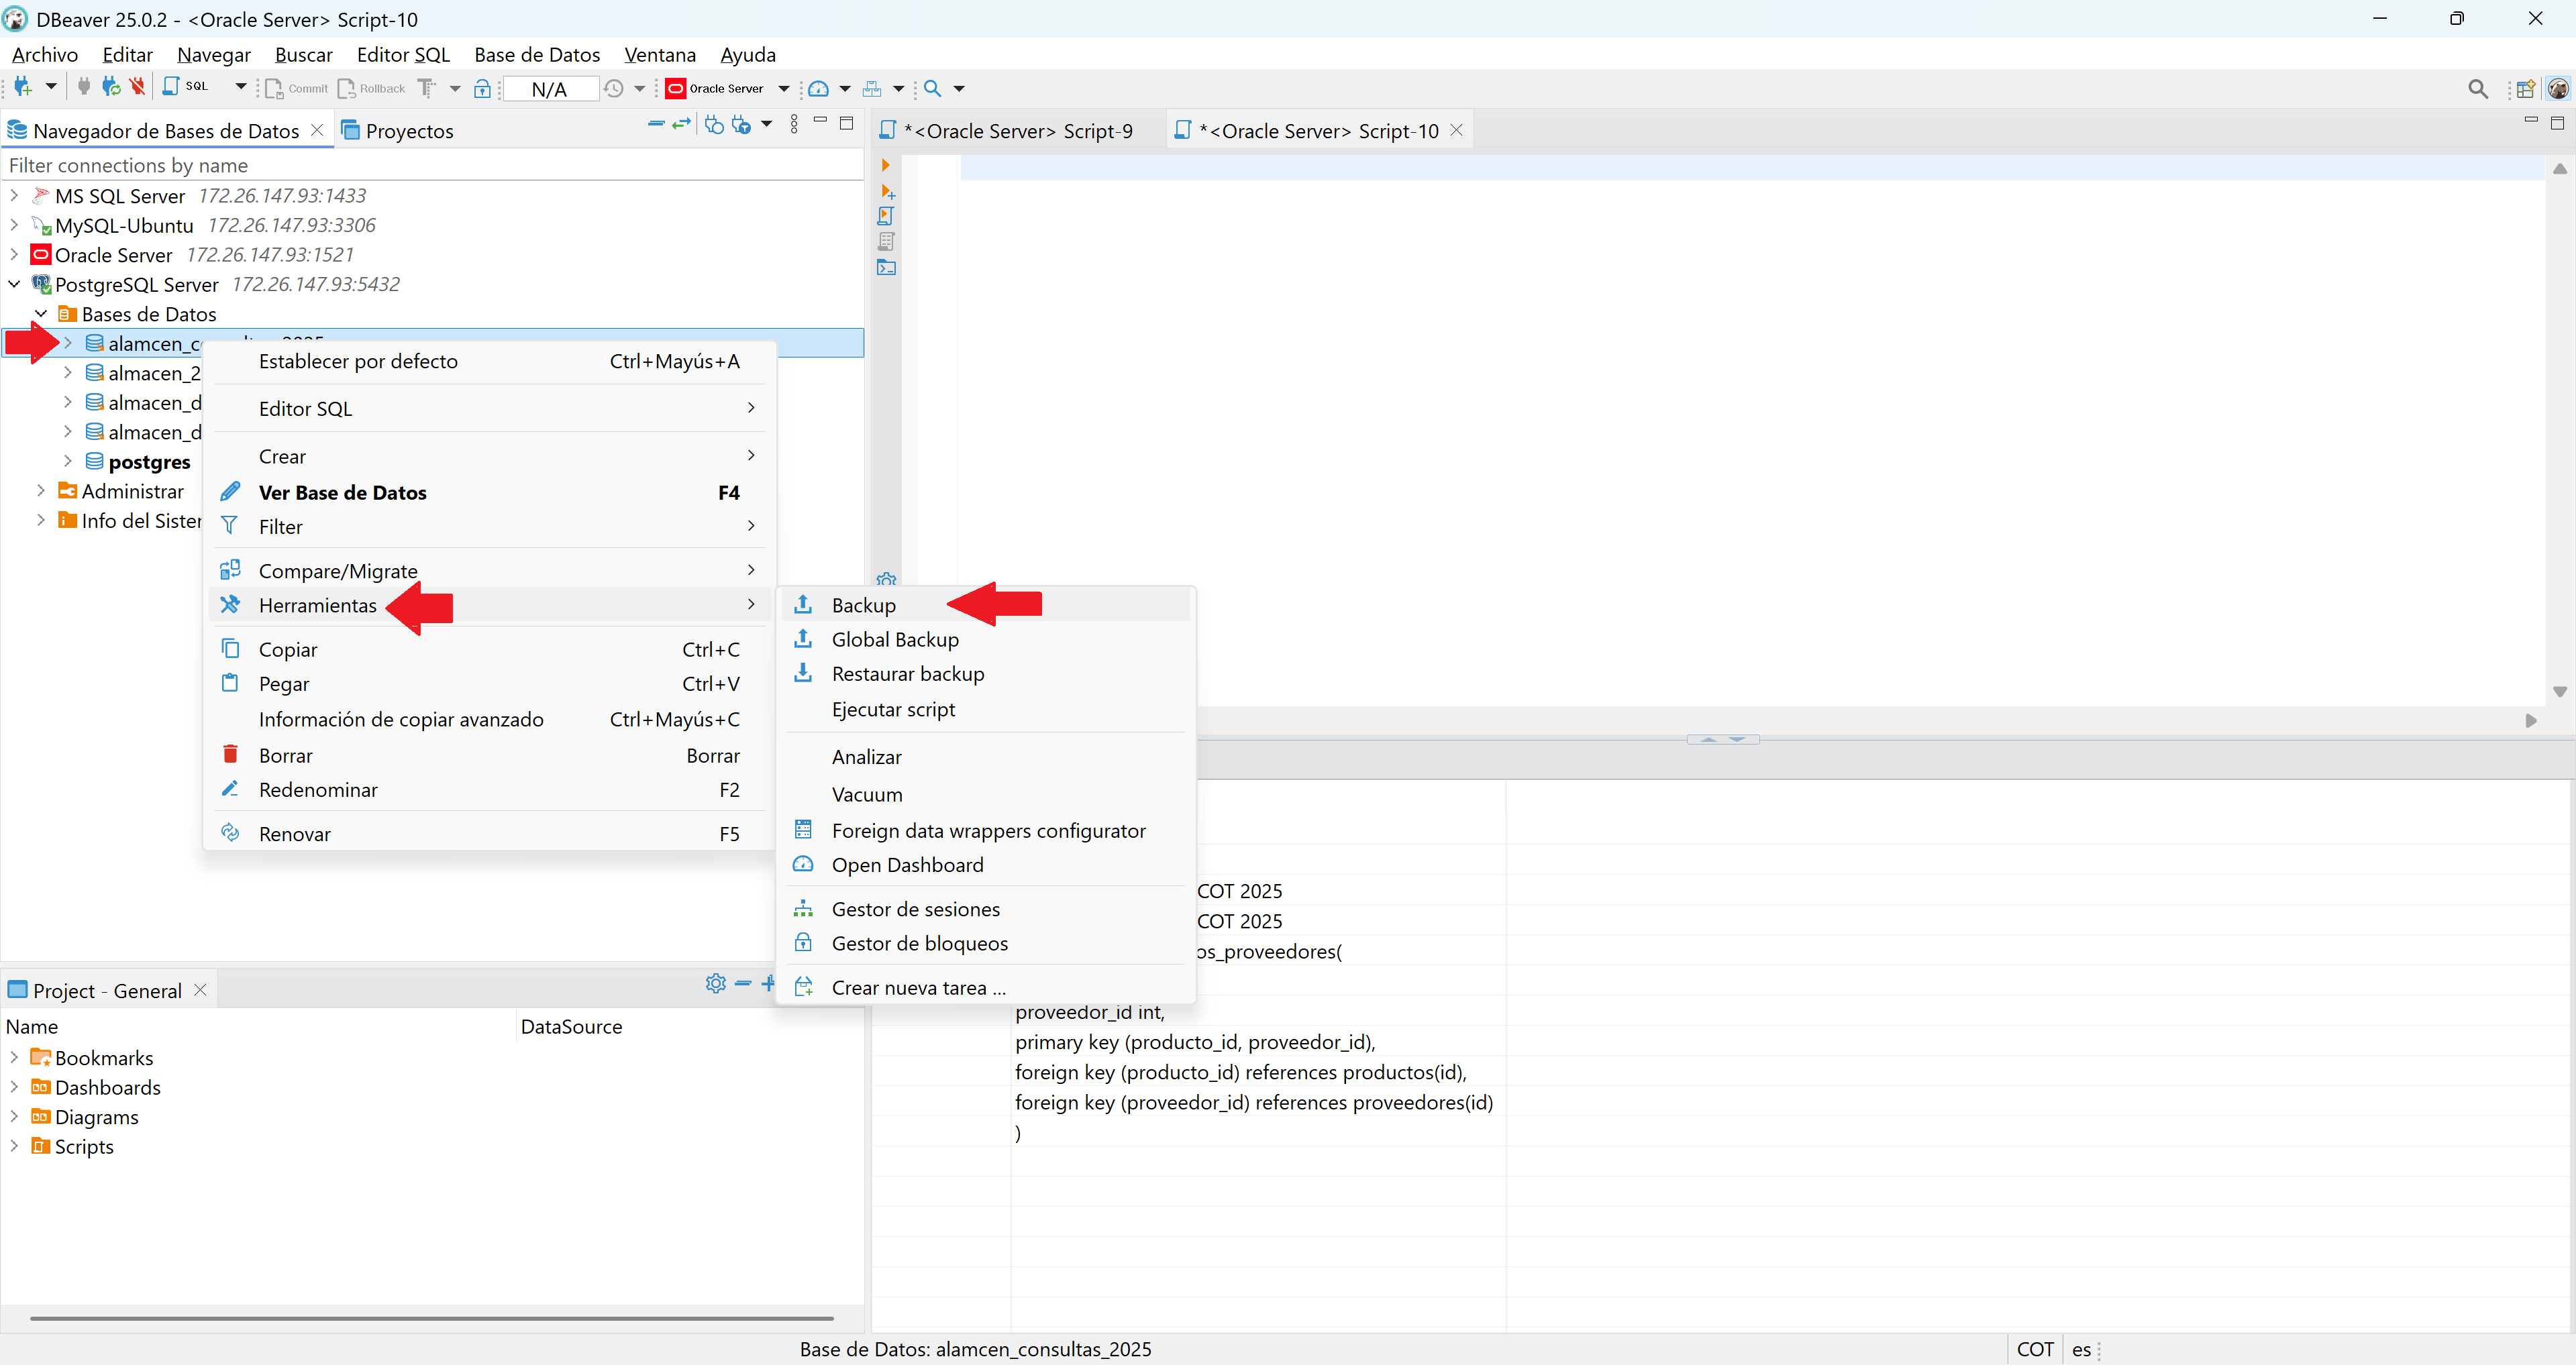Click Execute SQL script icon
This screenshot has width=2576, height=1365.
pos(886,216)
